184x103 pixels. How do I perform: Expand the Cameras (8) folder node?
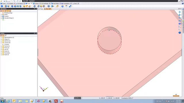(x=1, y=43)
